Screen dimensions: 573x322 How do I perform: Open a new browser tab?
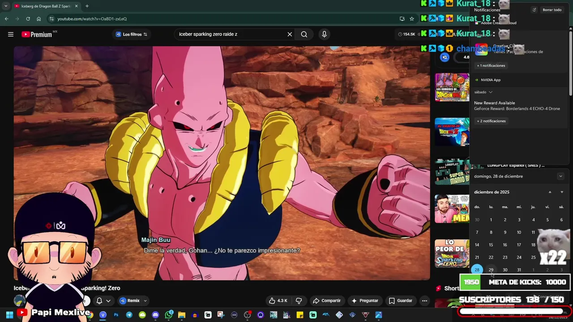(x=87, y=6)
